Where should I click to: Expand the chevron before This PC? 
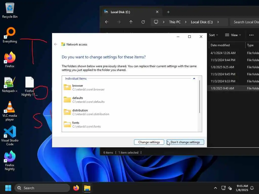point(164,22)
